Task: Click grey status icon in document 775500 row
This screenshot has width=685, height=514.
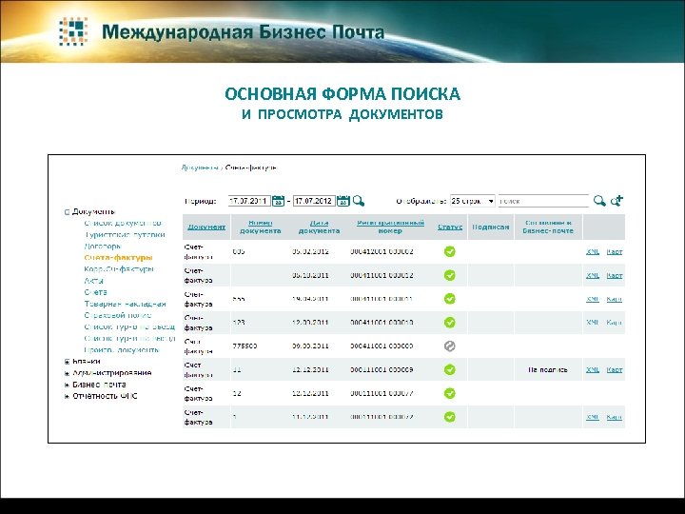Action: [x=449, y=346]
